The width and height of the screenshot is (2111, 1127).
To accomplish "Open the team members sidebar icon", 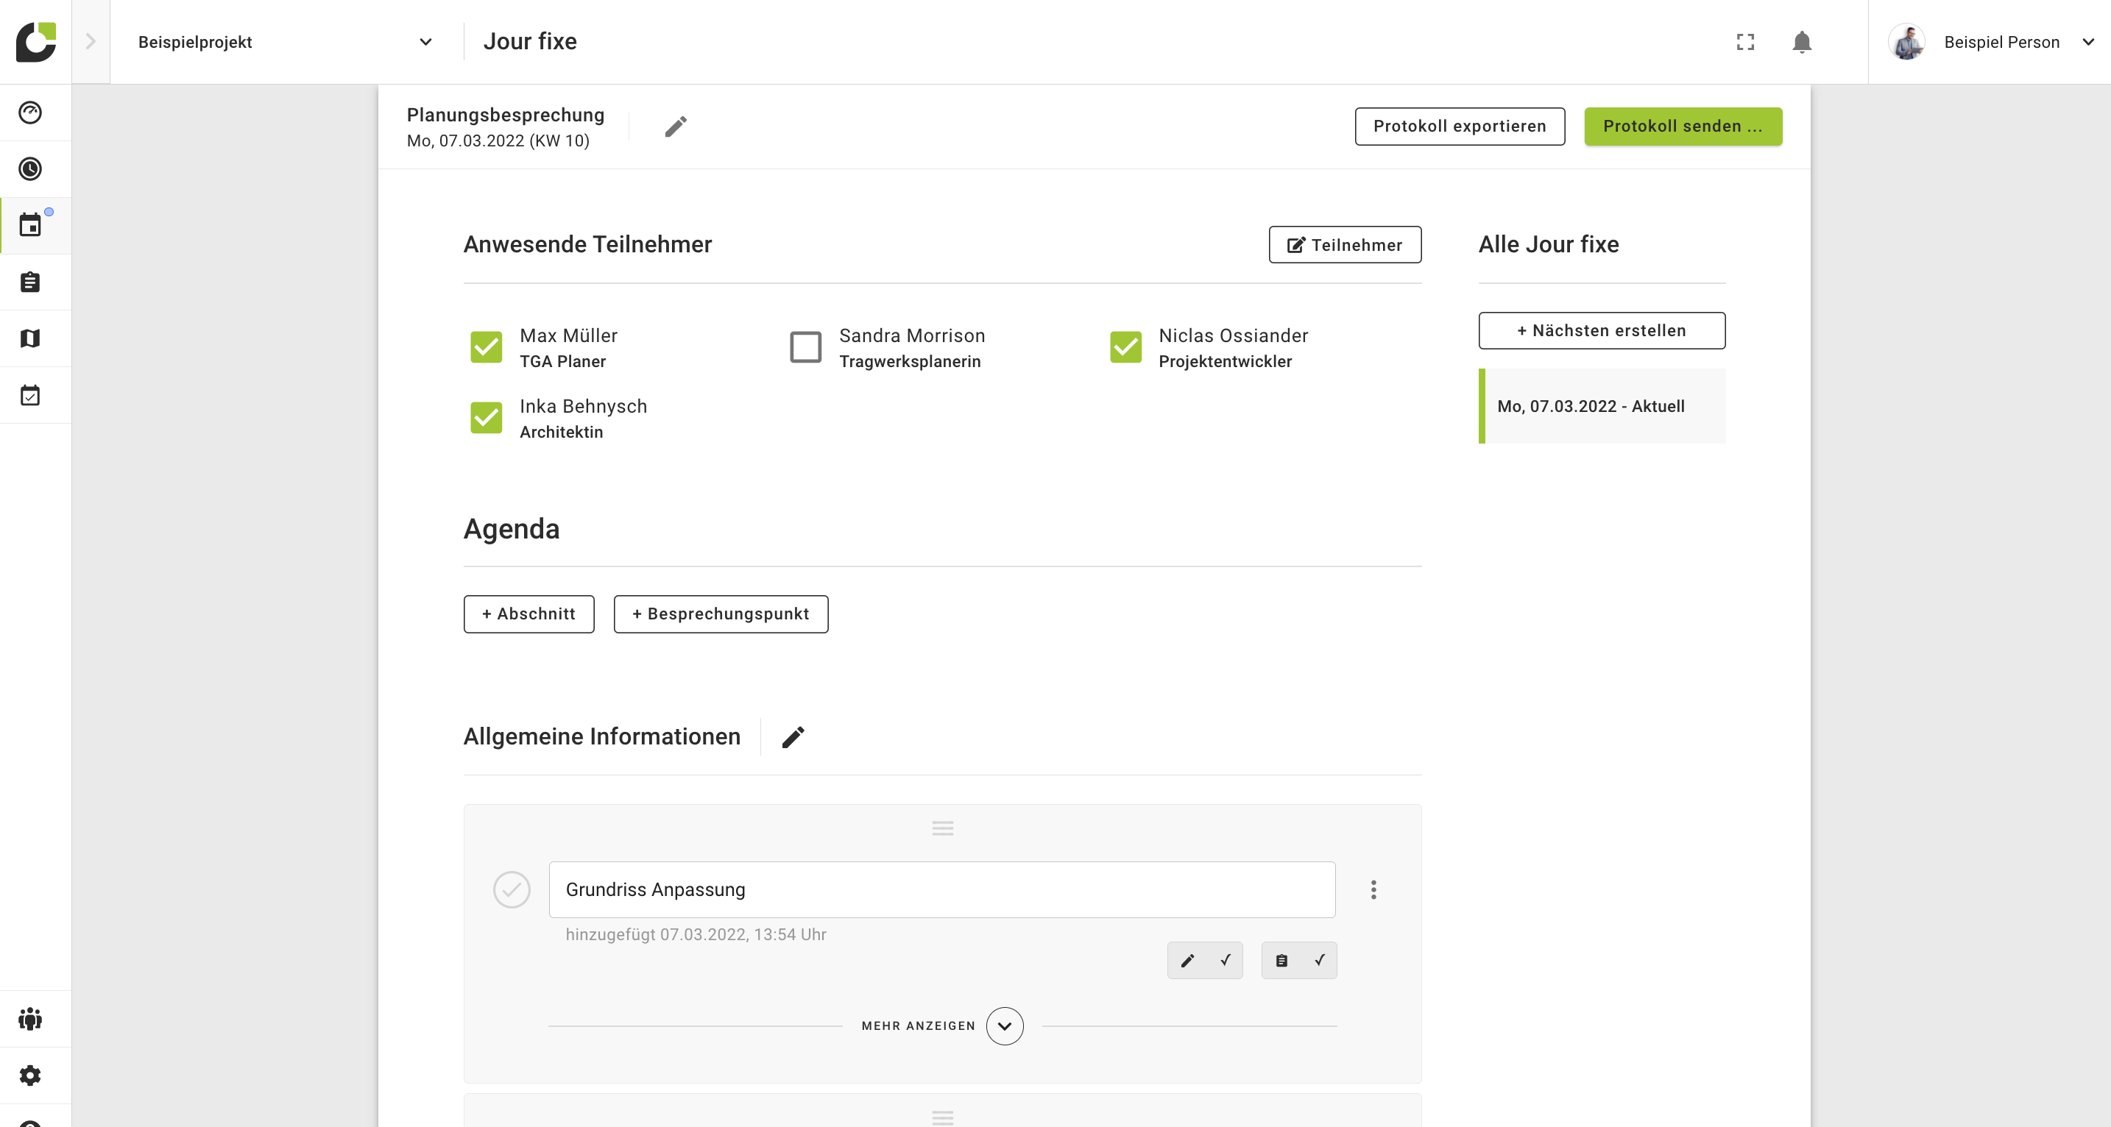I will [30, 1018].
